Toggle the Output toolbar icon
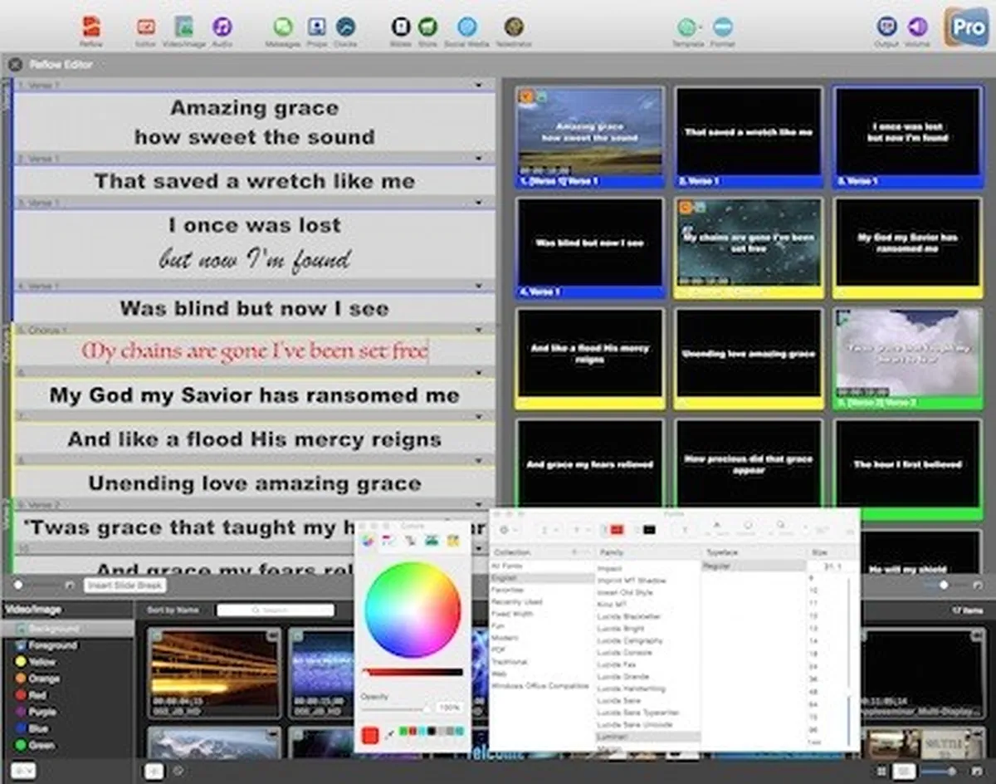This screenshot has width=996, height=784. (886, 27)
